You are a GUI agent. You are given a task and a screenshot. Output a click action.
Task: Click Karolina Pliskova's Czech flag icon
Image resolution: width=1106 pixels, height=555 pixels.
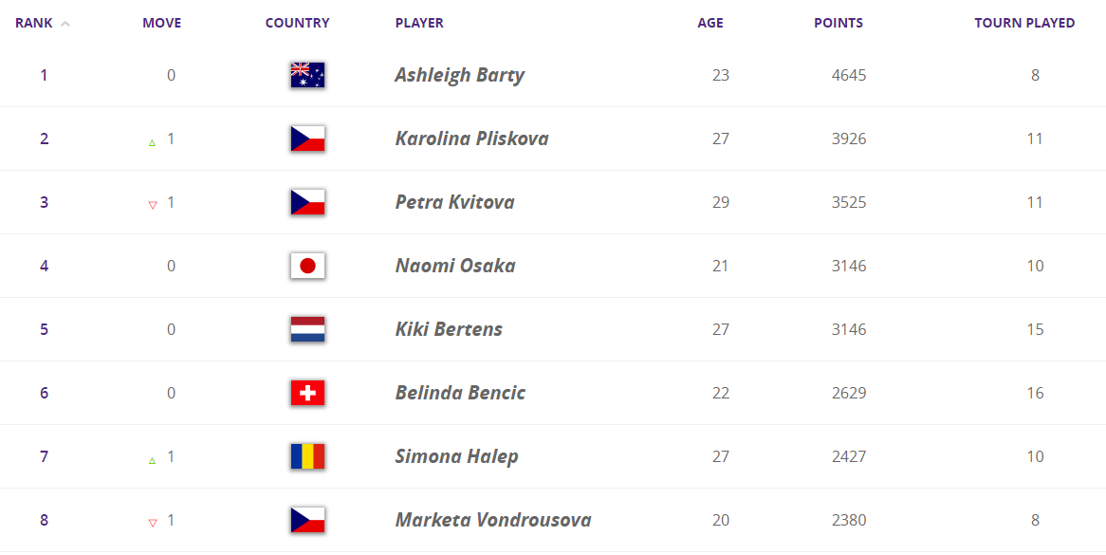point(307,139)
